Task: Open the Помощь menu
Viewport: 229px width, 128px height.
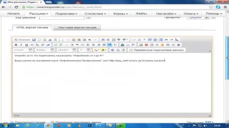Action: pos(214,14)
